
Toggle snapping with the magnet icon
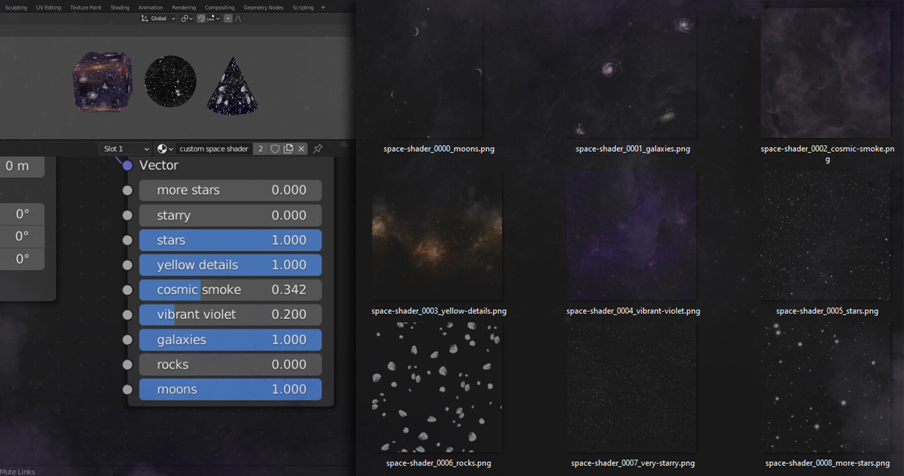[201, 18]
